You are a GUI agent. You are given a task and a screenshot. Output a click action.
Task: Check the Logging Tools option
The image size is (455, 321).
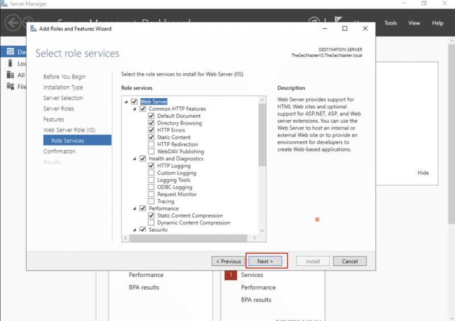pyautogui.click(x=151, y=180)
